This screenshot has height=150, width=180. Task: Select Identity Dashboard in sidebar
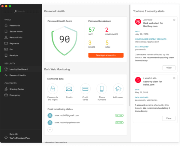click(21, 69)
